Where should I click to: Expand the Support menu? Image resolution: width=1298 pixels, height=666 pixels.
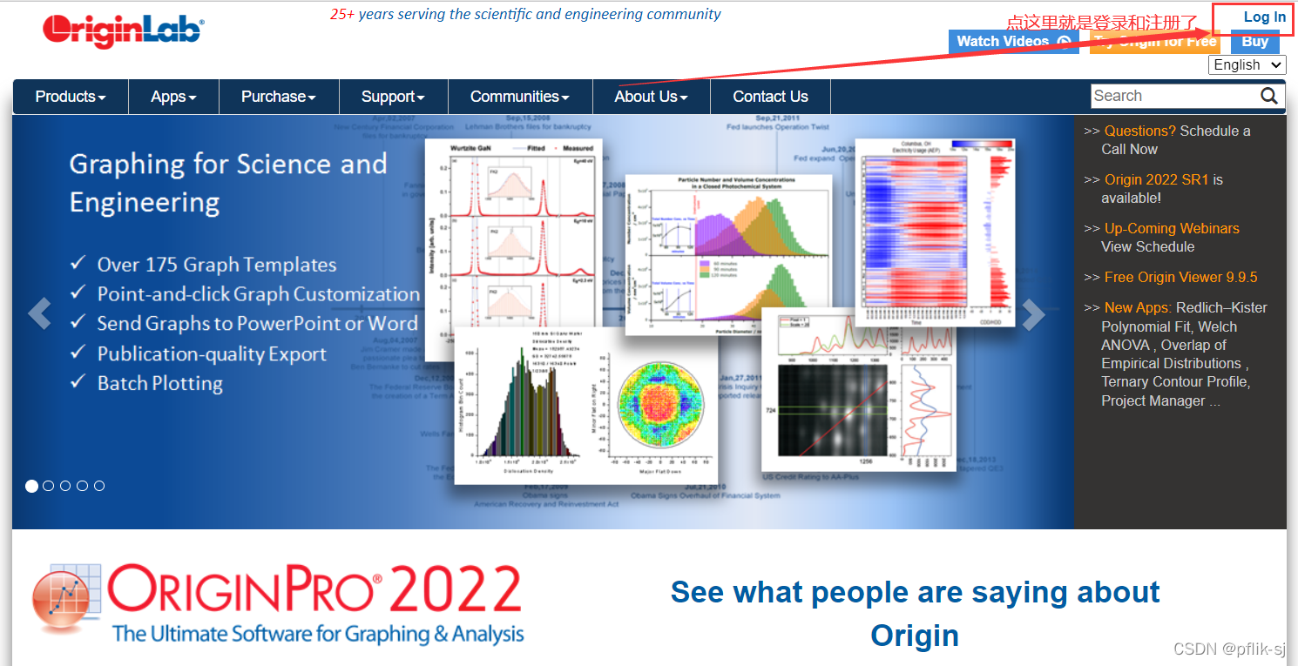point(393,97)
